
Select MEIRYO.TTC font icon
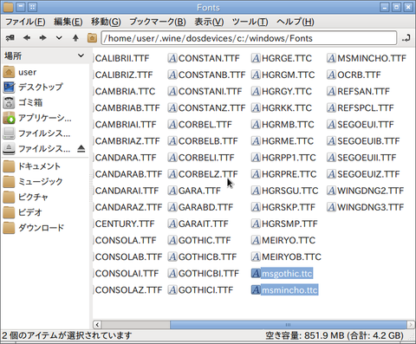pos(256,240)
